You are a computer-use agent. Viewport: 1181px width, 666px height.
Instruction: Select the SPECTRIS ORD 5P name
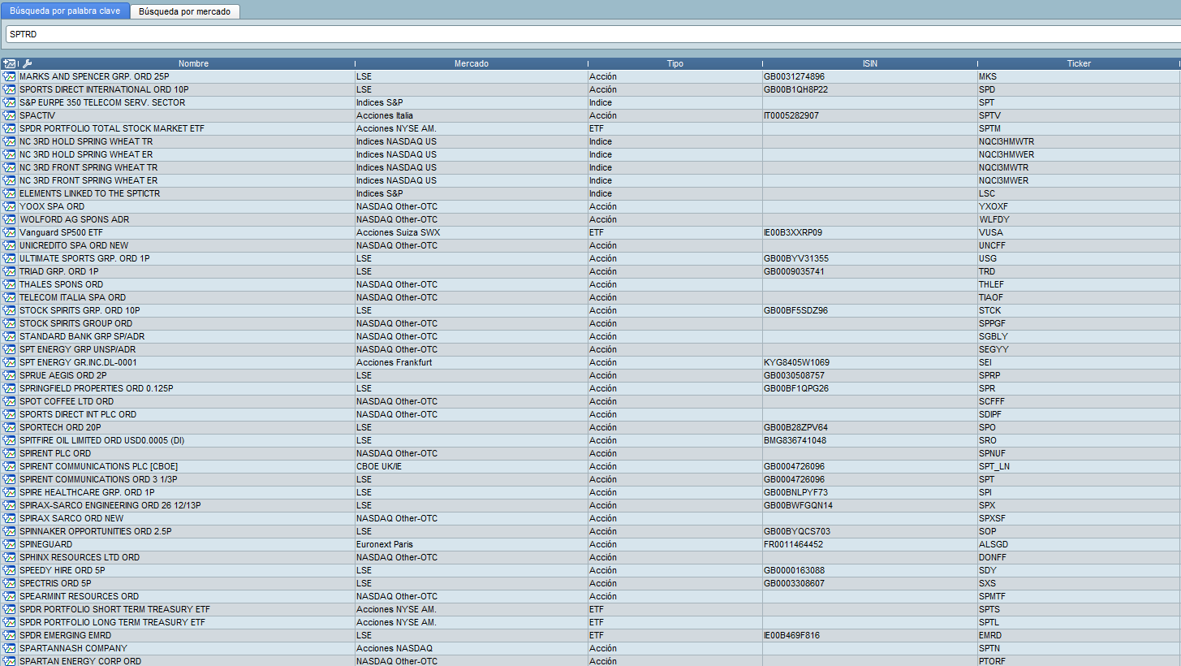55,583
